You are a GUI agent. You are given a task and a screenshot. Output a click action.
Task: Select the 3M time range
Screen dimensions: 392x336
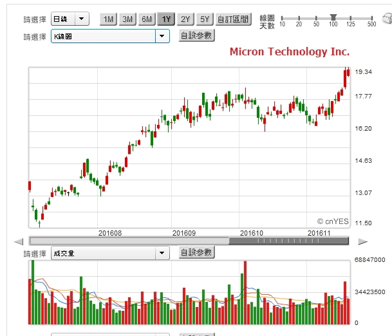[127, 19]
